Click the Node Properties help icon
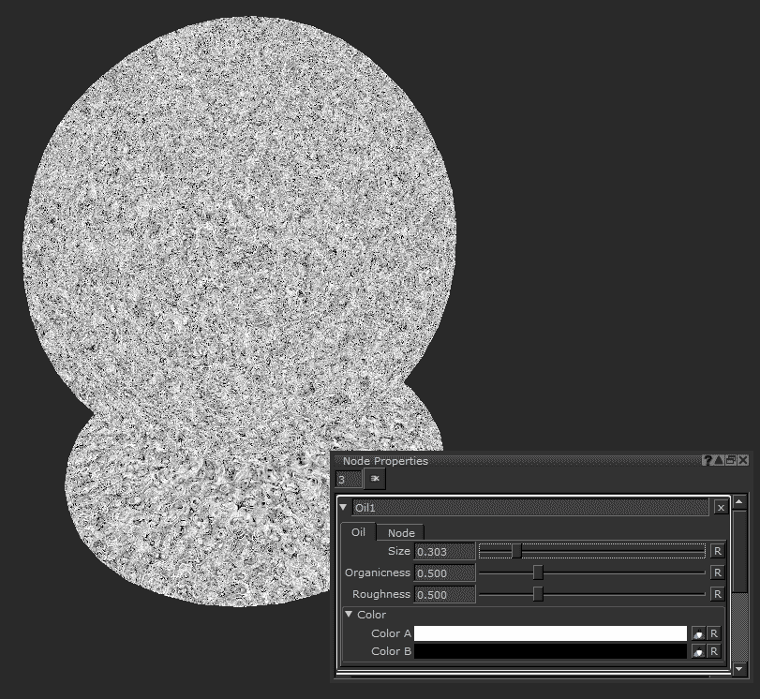The image size is (760, 699). tap(708, 460)
